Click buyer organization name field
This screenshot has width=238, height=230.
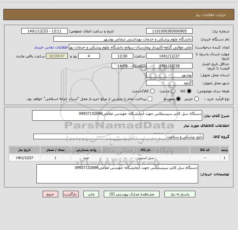[123, 39]
